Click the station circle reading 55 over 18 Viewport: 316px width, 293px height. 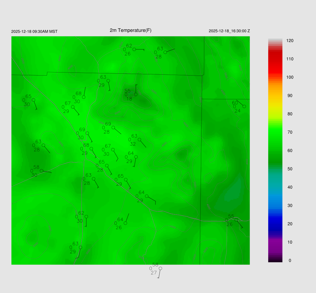[136, 94]
